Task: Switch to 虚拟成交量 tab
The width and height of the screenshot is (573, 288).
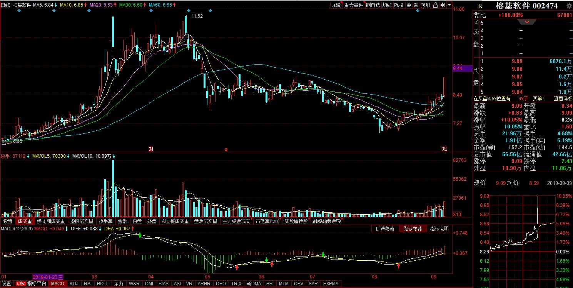Action: (x=82, y=221)
